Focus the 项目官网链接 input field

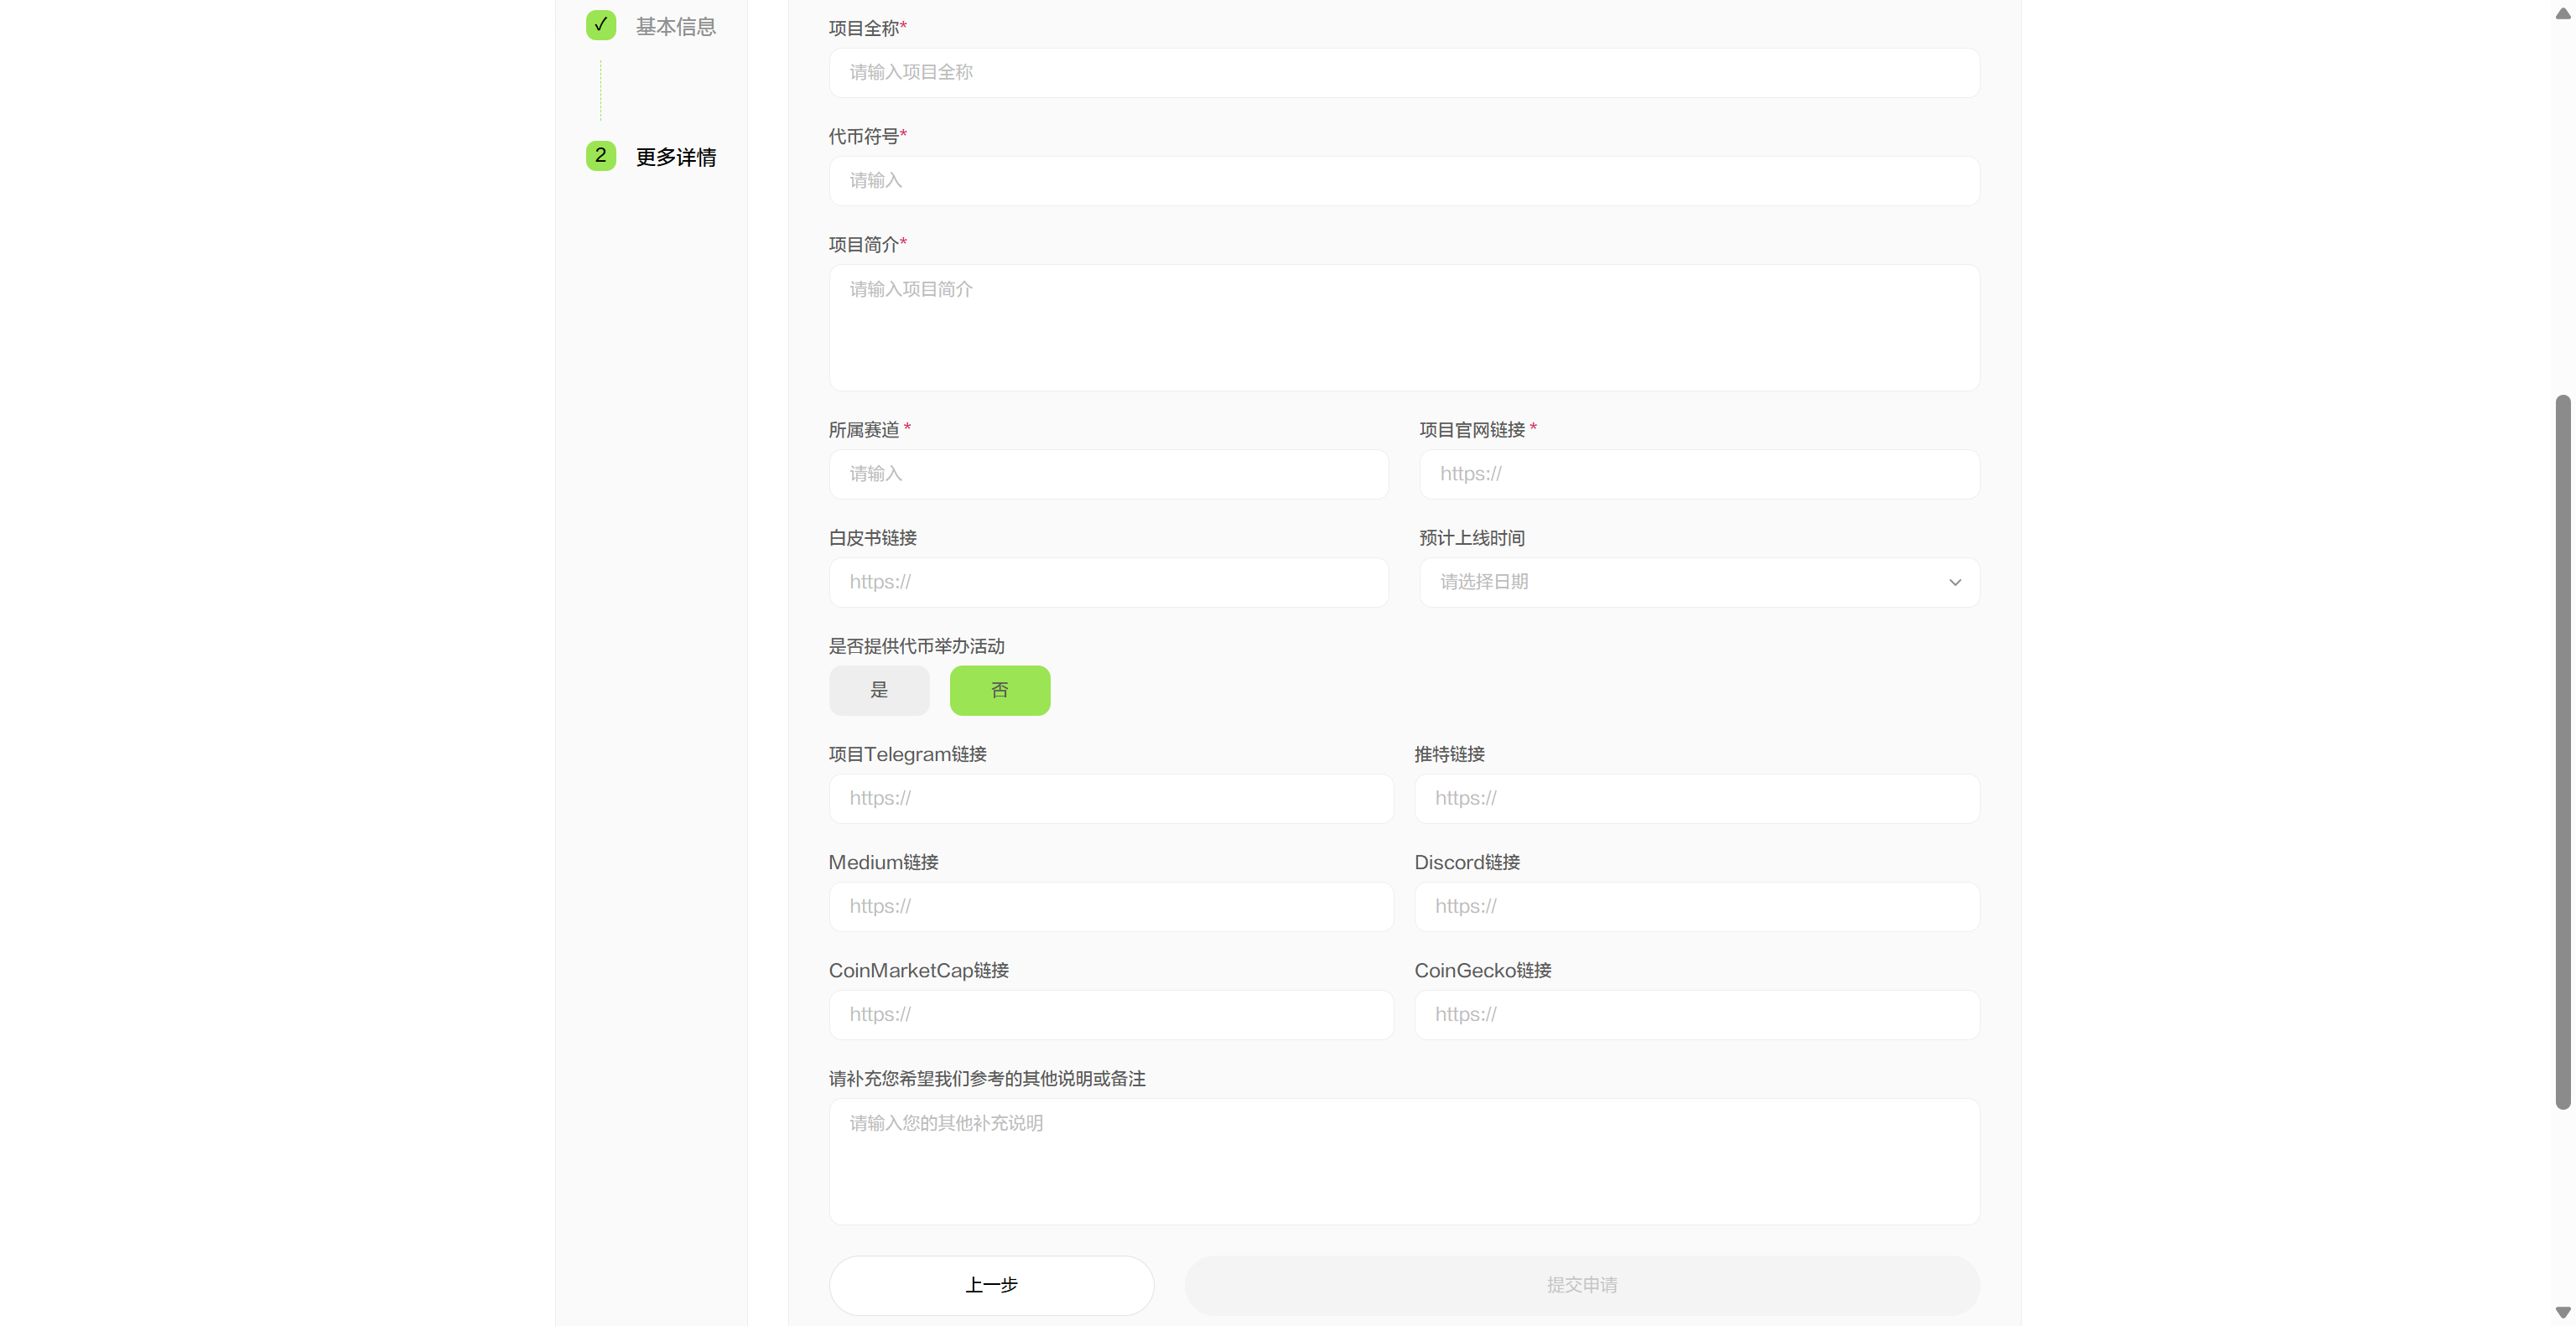(x=1699, y=474)
